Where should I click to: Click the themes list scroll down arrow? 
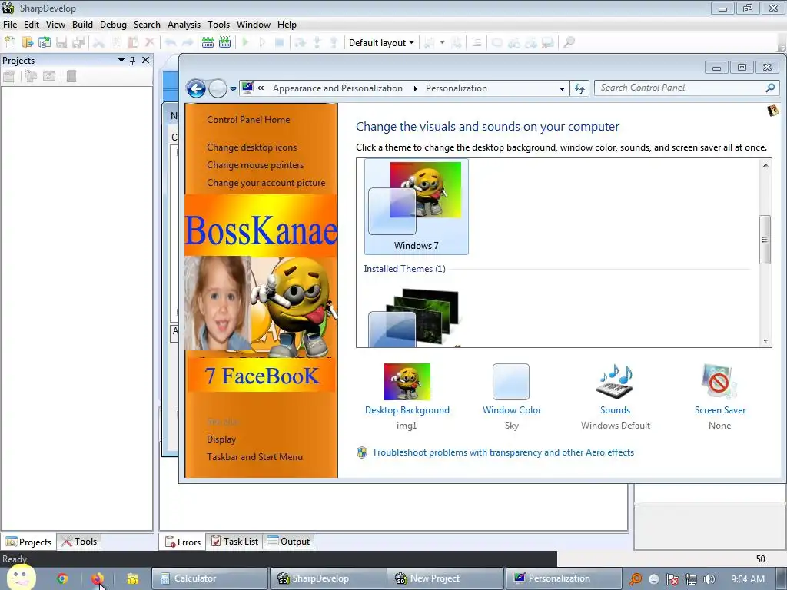click(765, 340)
